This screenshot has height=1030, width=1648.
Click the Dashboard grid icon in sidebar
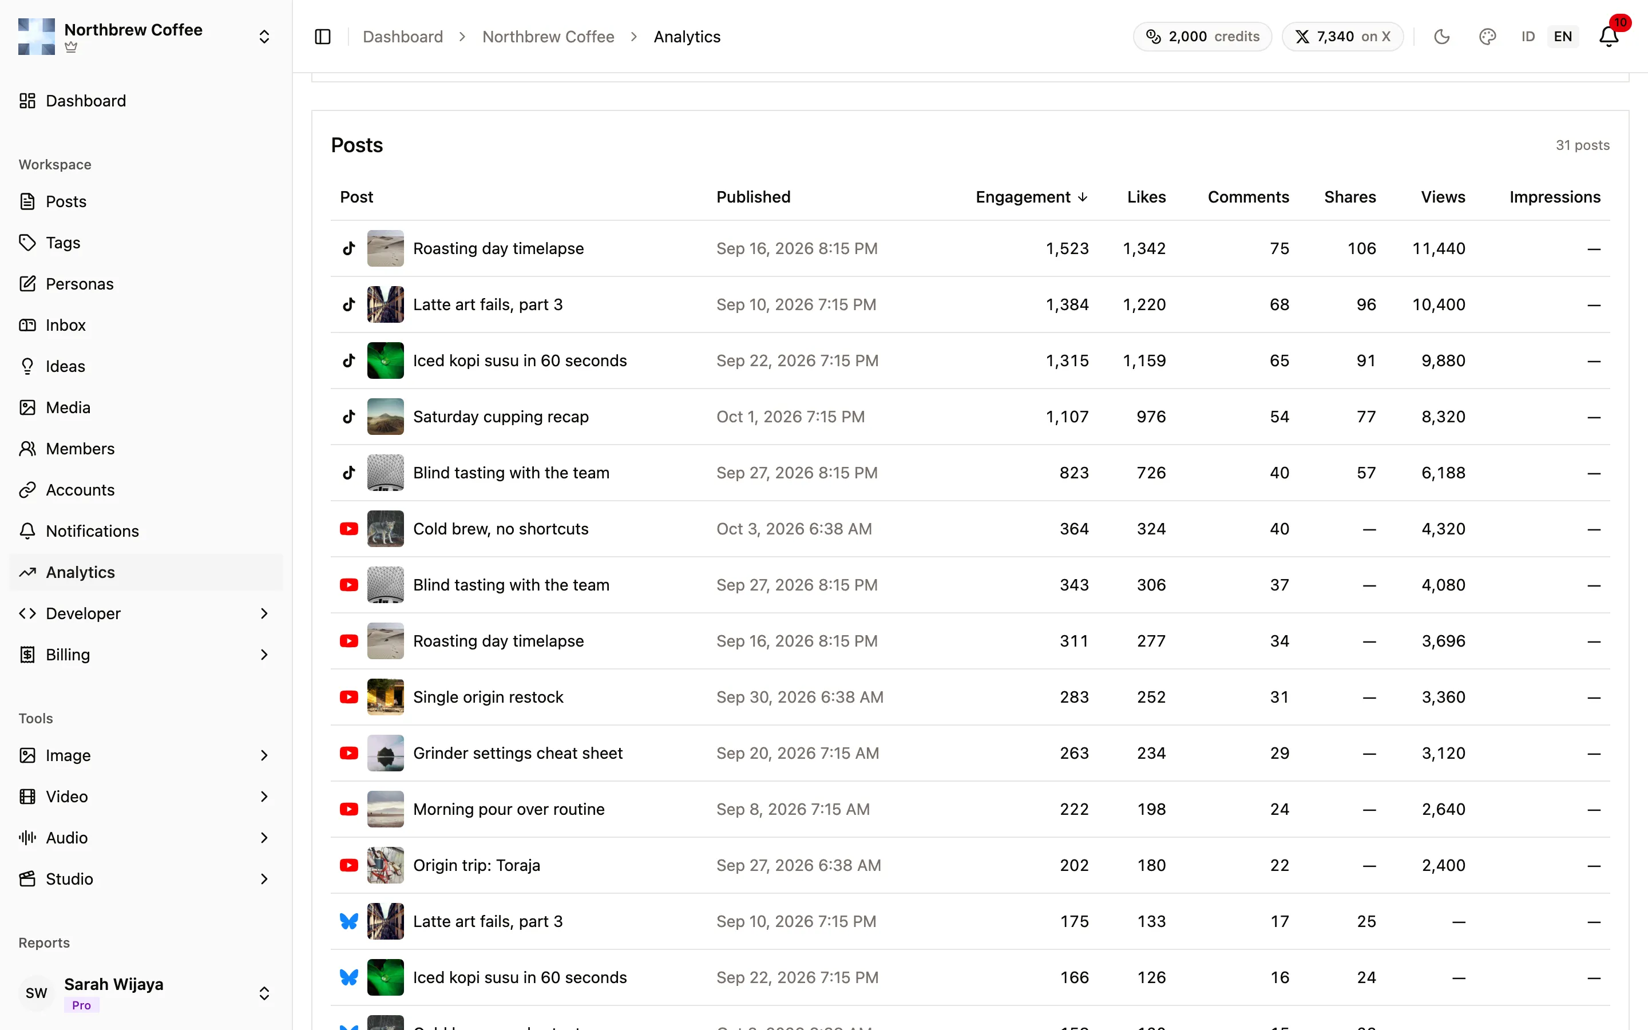(x=27, y=101)
